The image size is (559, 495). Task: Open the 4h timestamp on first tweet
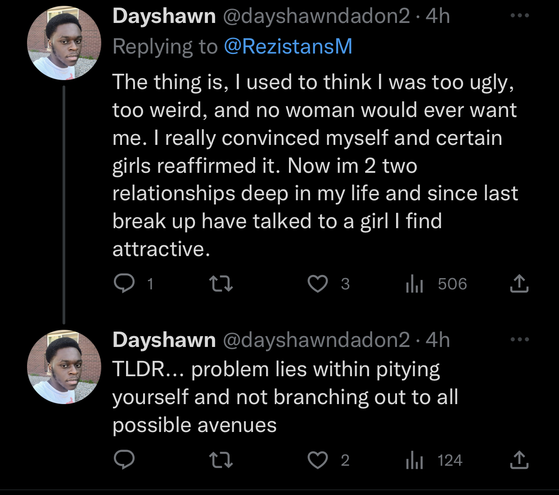tap(438, 16)
